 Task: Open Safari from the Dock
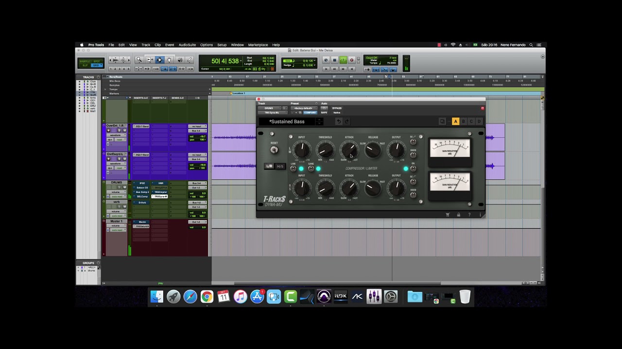[190, 296]
